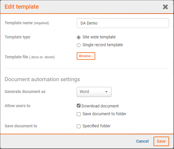
Task: Tick the Specified folder checkbox
Action: (x=79, y=126)
